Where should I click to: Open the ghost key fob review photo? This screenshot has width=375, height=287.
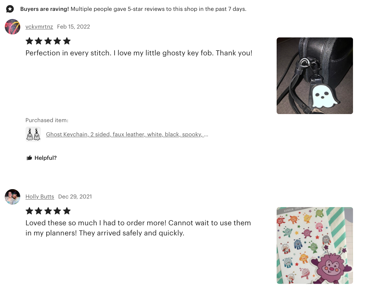click(x=315, y=76)
